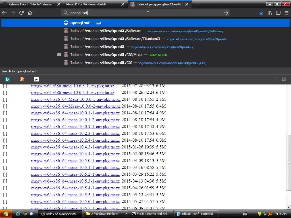The height and width of the screenshot is (218, 291).
Task: Download mingw-w64-x86_64-mesa-10.5.5-1 package
Action: pyautogui.click(x=75, y=195)
